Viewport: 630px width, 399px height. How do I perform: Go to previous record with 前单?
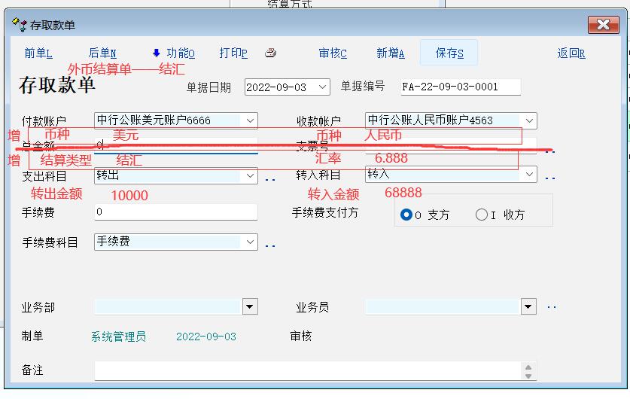coord(38,53)
